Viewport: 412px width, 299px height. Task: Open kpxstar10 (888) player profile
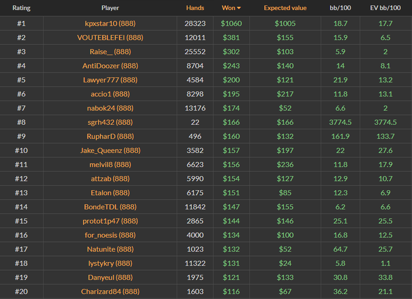point(110,24)
